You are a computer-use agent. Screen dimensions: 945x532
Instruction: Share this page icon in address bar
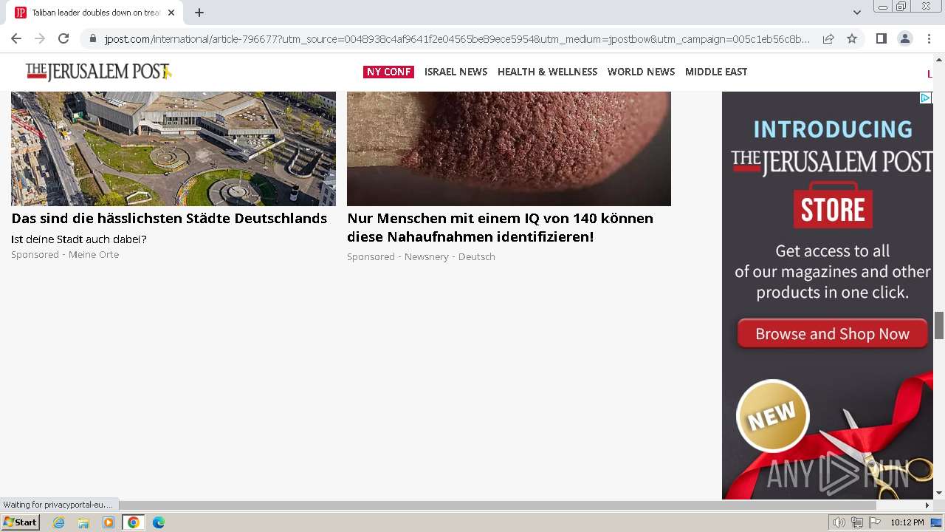828,38
